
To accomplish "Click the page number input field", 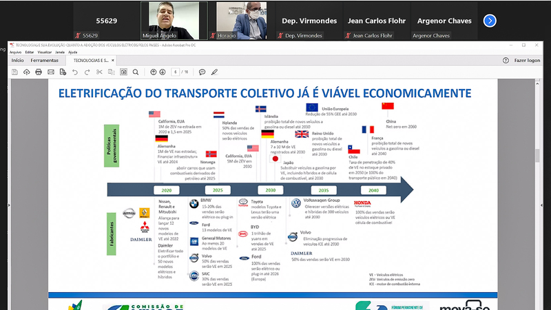I will pos(176,72).
